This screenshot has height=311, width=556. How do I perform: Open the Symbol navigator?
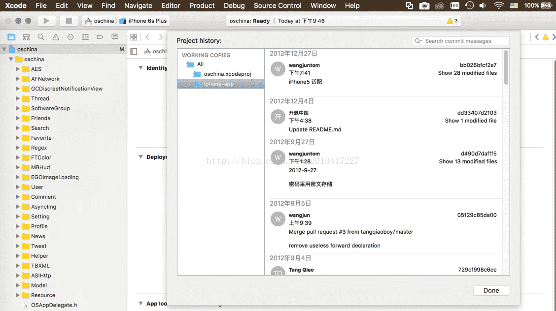26,37
